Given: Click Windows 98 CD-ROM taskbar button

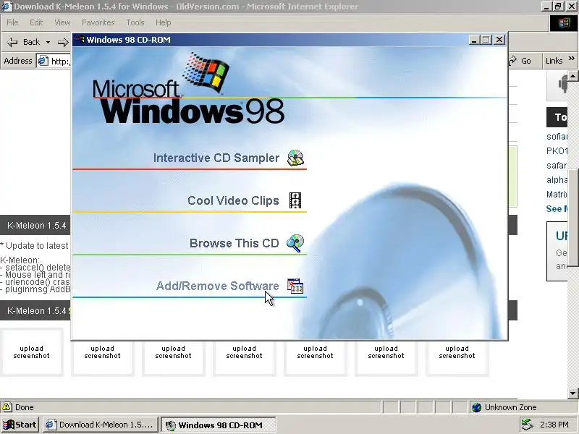Looking at the screenshot, I should [219, 425].
